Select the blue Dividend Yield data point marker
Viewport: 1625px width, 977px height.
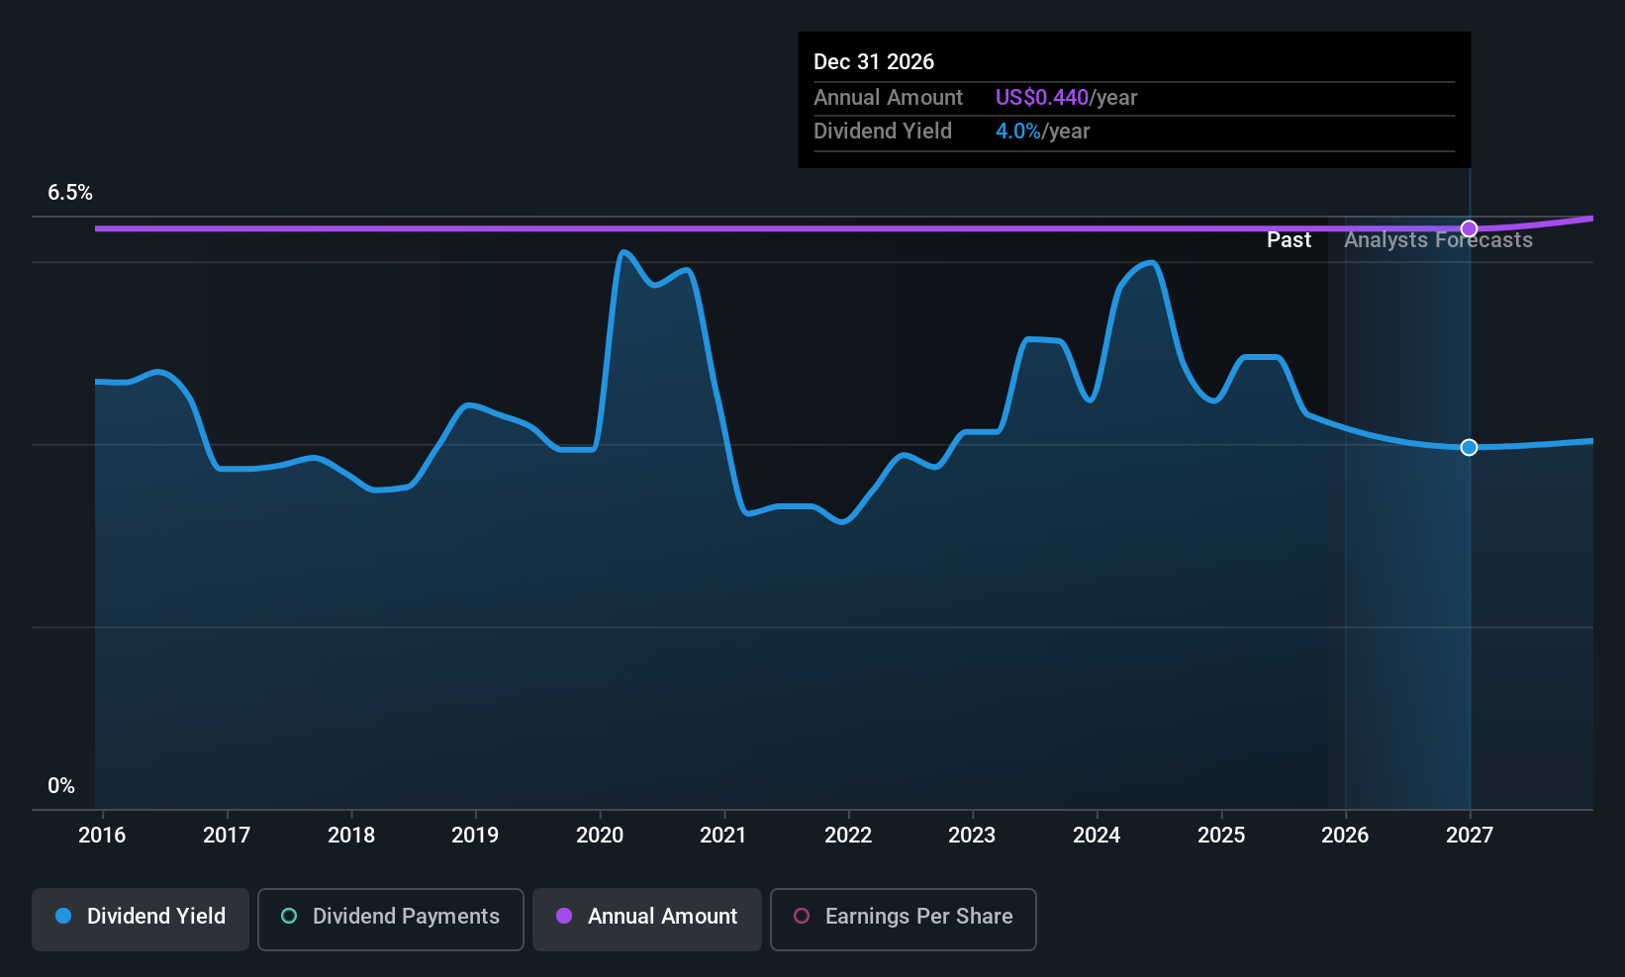click(x=1469, y=448)
